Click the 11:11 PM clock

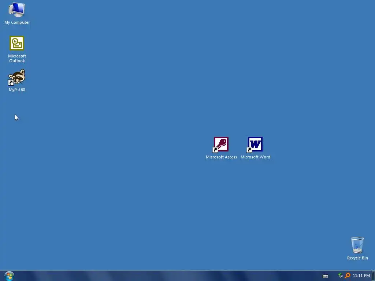coord(361,276)
